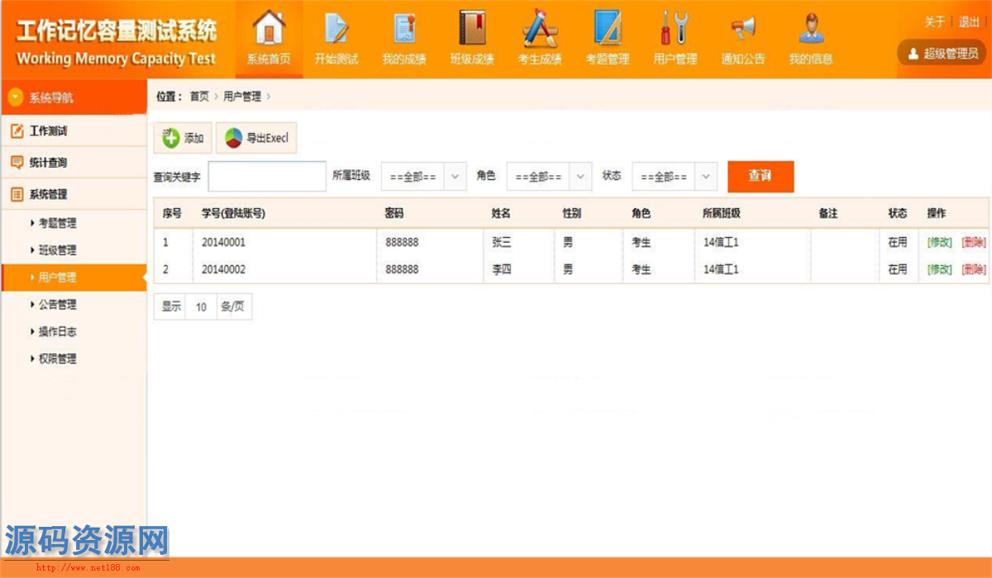Click 修改 link for user 张三
Image resolution: width=992 pixels, height=578 pixels.
tap(939, 243)
